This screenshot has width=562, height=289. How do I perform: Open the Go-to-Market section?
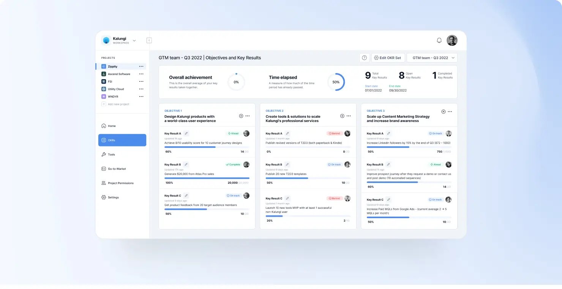coord(117,169)
